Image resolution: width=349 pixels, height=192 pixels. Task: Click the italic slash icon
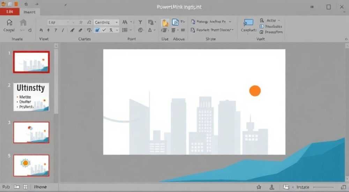tap(63, 30)
